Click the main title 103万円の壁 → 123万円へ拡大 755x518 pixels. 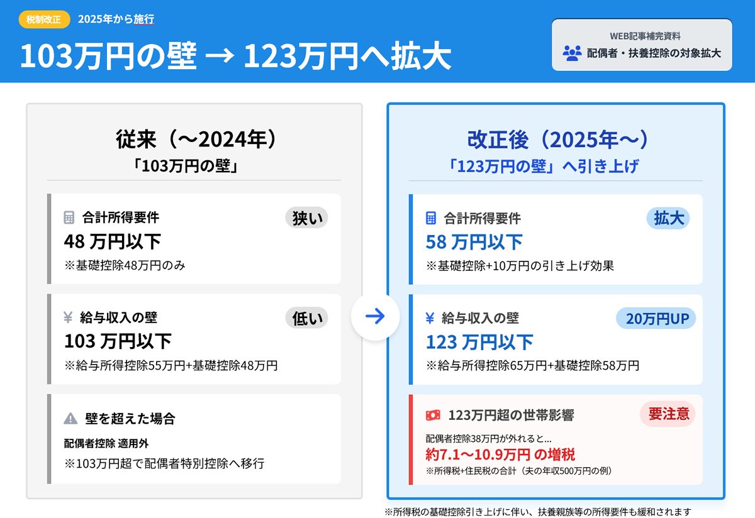click(235, 57)
